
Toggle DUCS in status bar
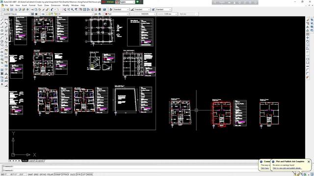[73, 175]
